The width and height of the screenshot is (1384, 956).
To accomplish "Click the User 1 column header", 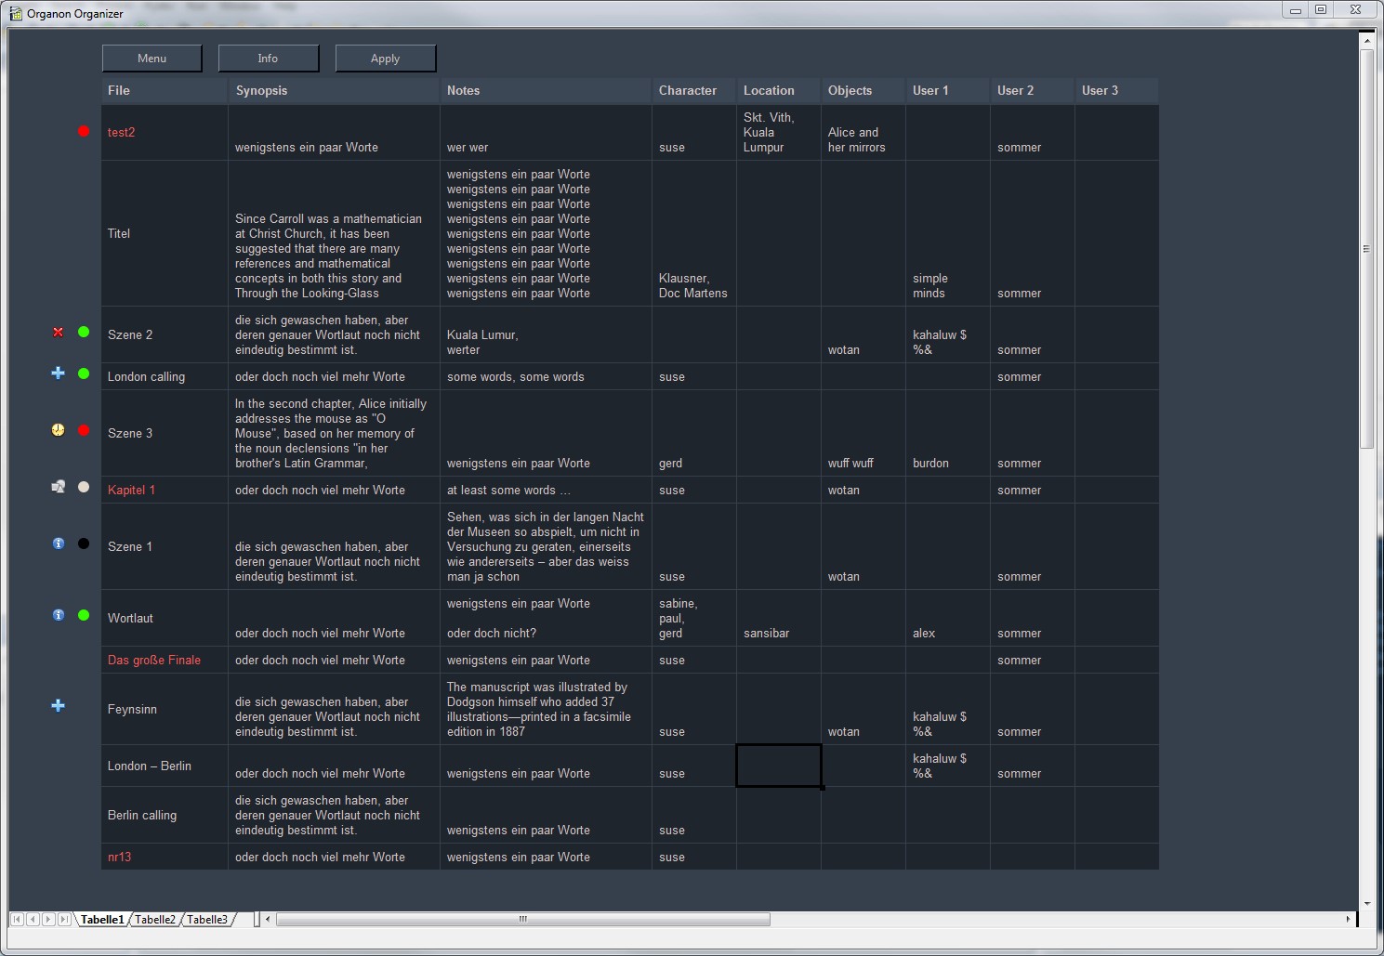I will (x=948, y=91).
